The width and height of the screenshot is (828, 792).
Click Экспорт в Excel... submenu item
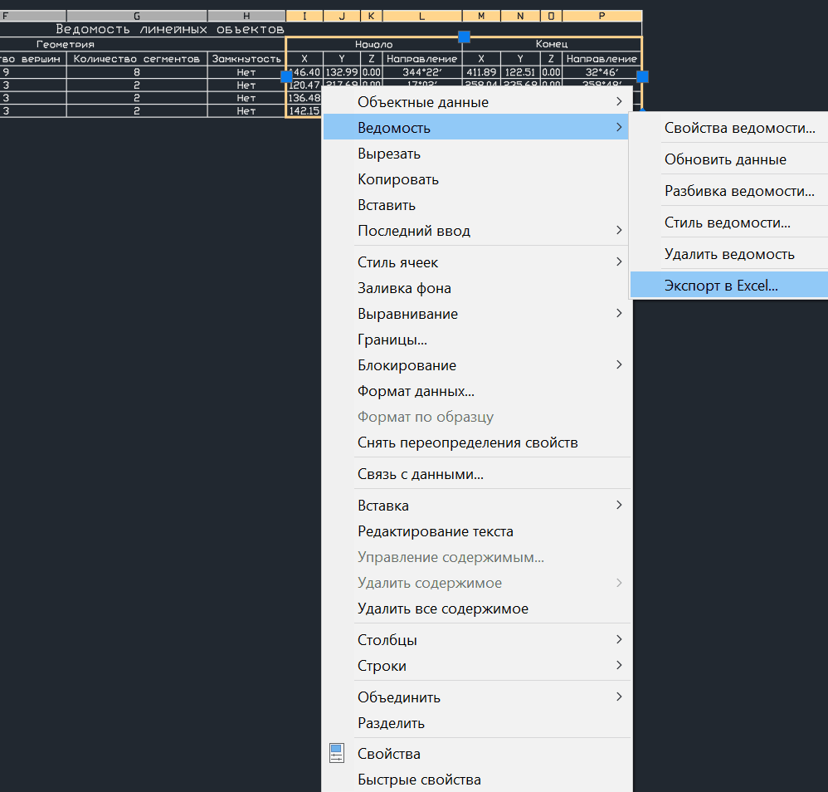721,286
